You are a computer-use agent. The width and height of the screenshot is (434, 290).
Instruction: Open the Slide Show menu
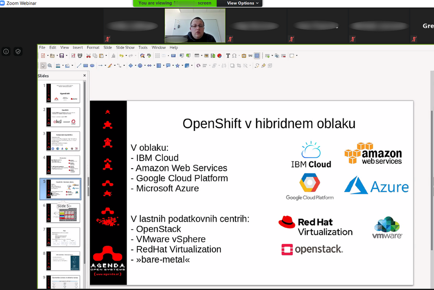125,47
